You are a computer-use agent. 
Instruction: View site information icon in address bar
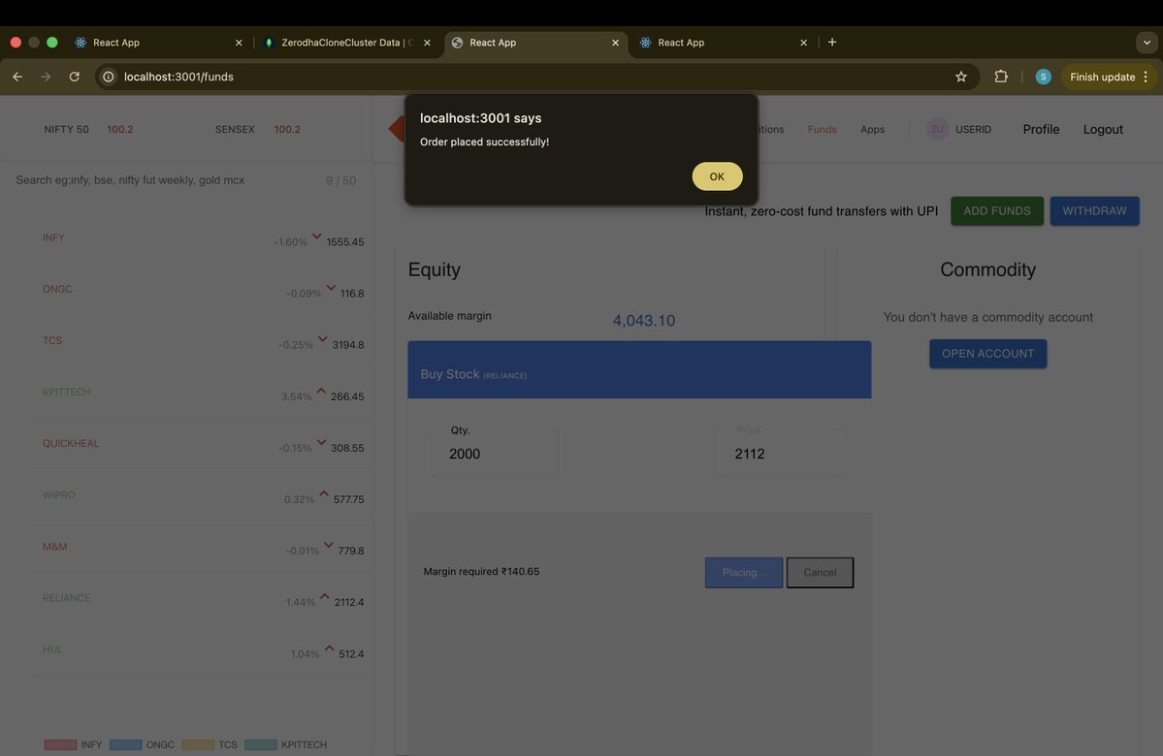(109, 77)
